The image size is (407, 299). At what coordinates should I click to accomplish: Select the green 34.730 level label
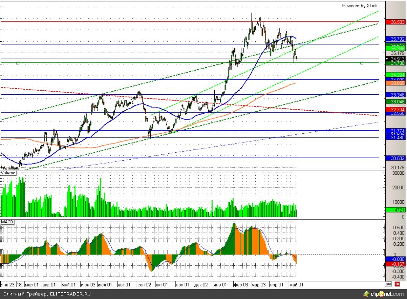[x=395, y=63]
